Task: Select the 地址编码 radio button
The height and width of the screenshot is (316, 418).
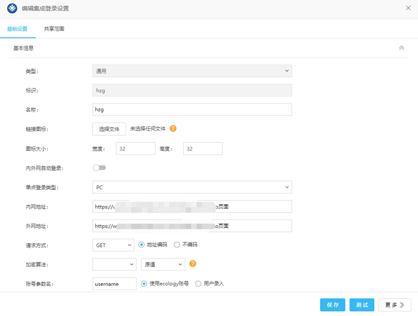Action: pyautogui.click(x=142, y=244)
